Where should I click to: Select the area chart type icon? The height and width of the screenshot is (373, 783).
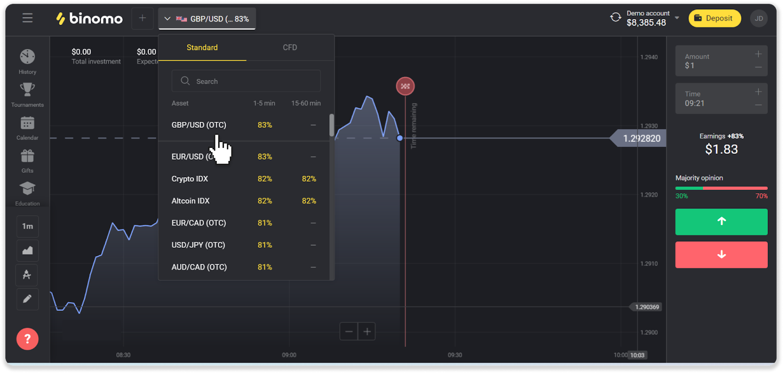(x=27, y=251)
